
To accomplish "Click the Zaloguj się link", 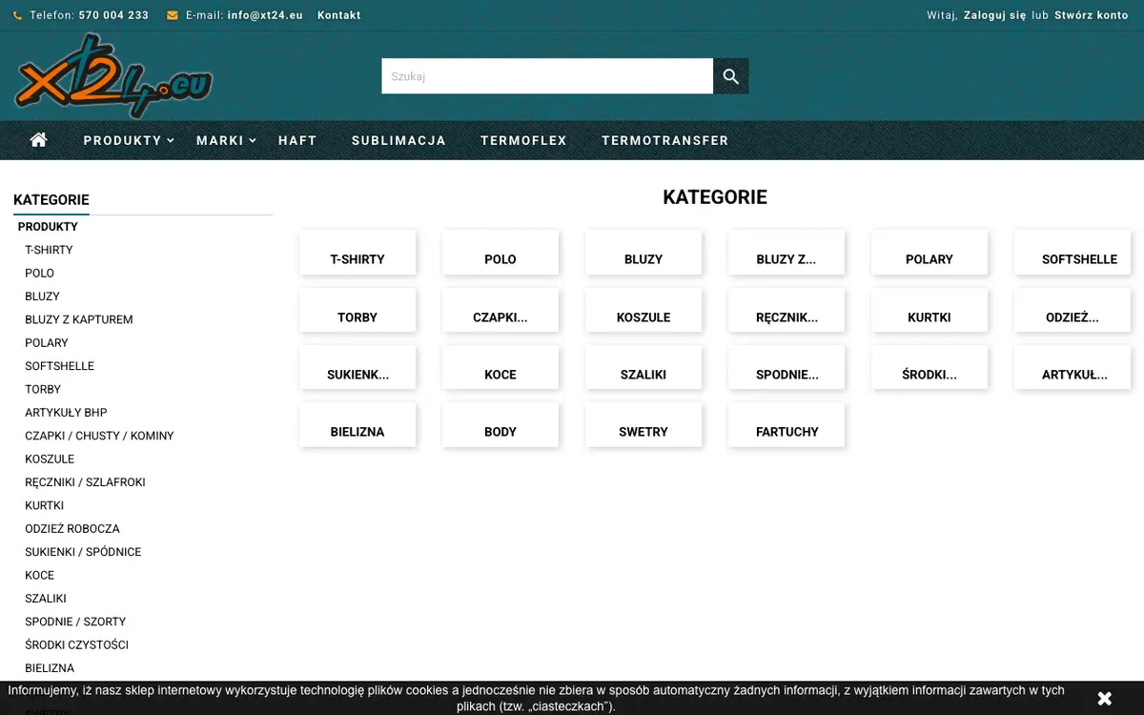I will (x=995, y=15).
